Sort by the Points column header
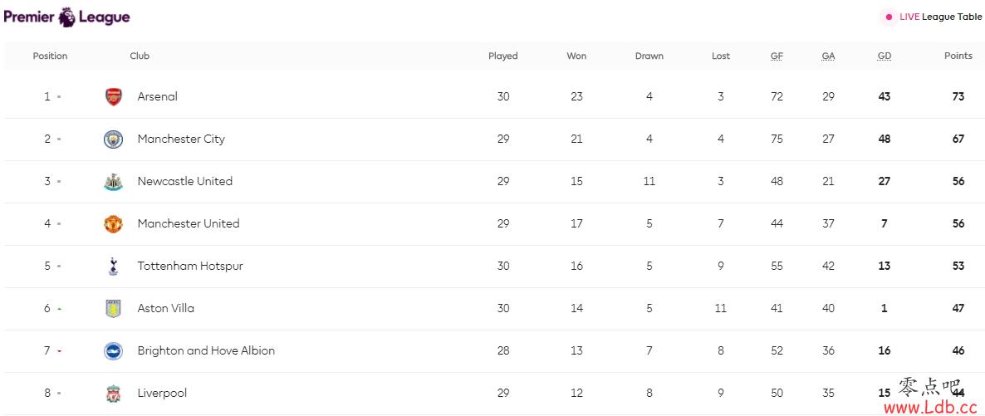 click(958, 56)
